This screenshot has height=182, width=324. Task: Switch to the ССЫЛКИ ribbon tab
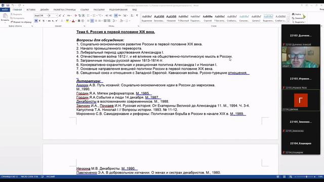85,10
